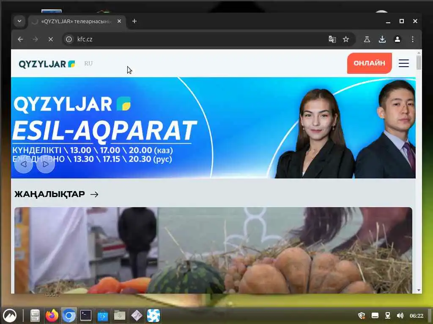
Task: Switch to Chromium in taskbar
Action: point(69,316)
